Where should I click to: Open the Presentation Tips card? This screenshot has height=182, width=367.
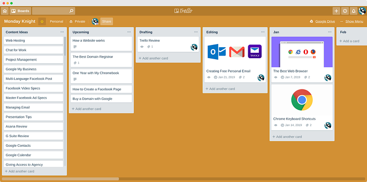coord(33,117)
